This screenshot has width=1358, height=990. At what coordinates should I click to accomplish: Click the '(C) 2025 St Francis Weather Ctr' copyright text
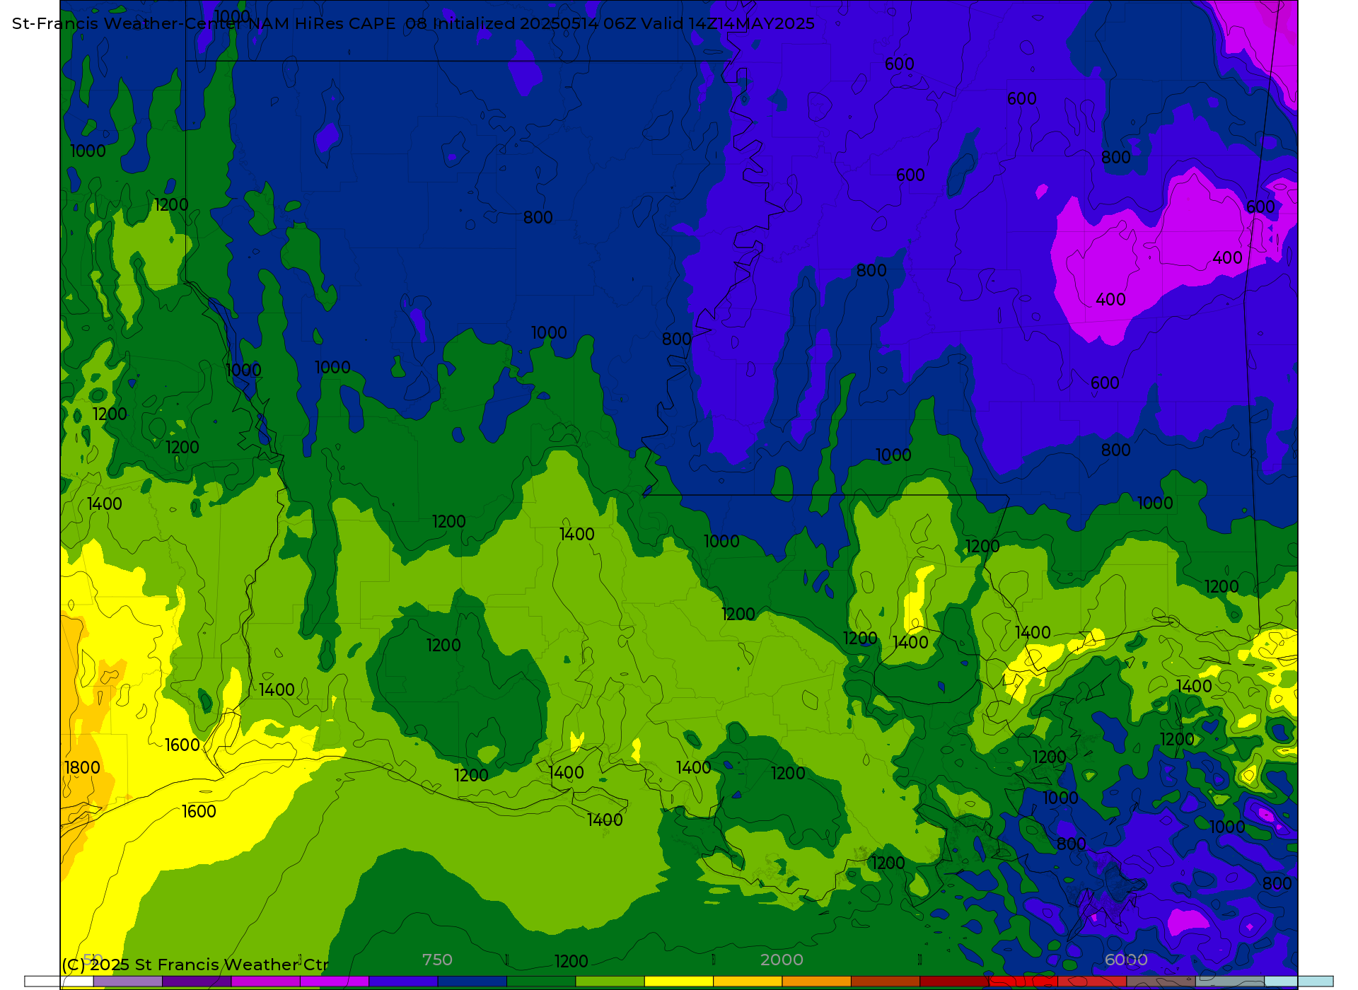pos(195,965)
